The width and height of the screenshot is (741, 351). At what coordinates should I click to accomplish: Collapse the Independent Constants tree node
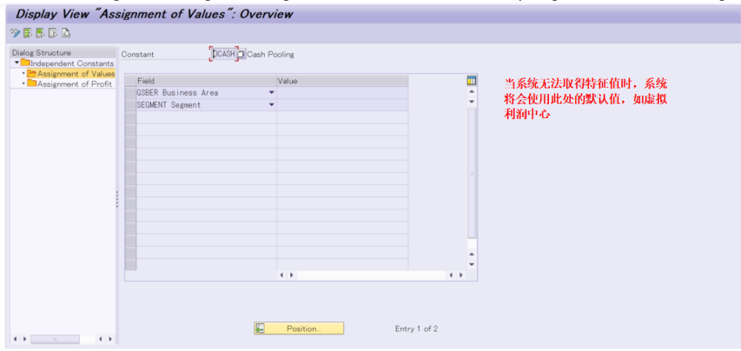click(x=16, y=63)
